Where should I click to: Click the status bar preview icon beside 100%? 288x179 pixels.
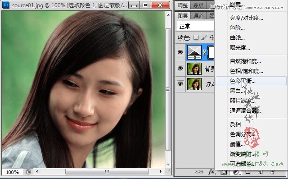(x=28, y=172)
